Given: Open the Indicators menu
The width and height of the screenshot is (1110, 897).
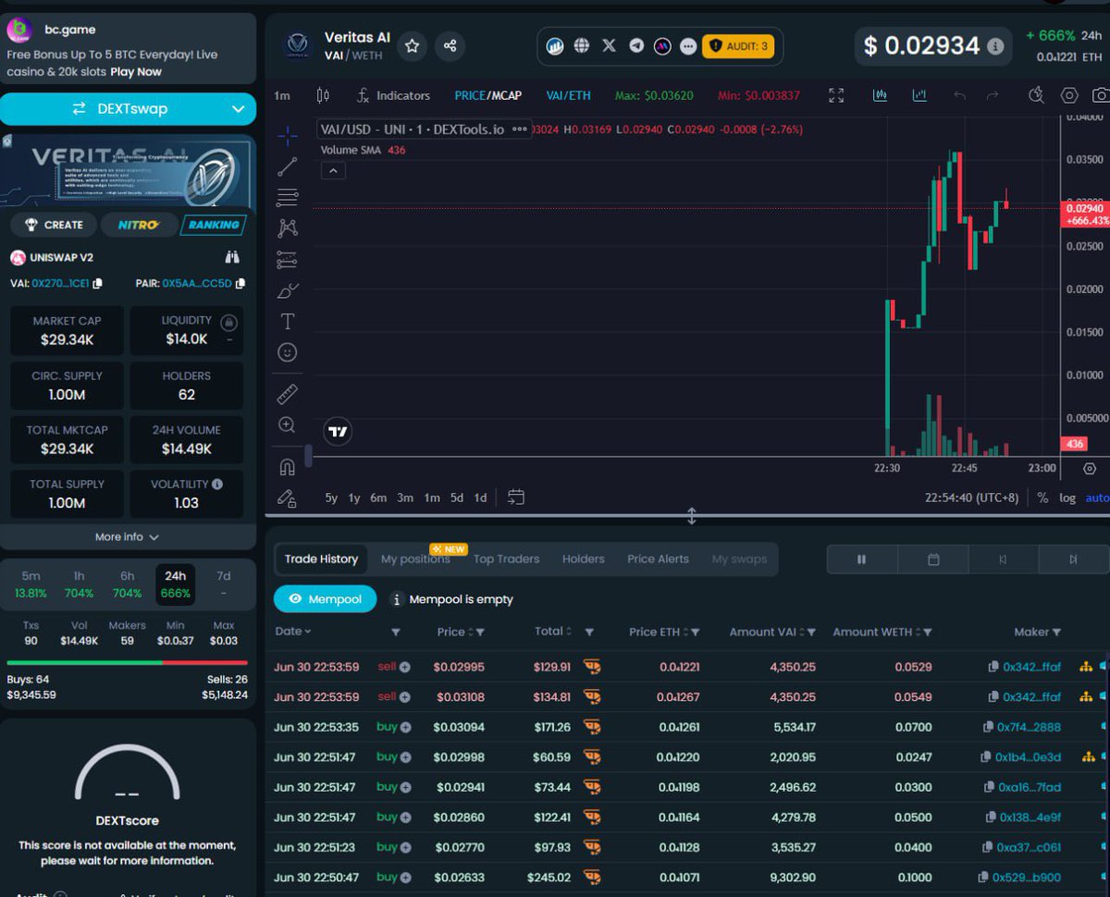Looking at the screenshot, I should 394,95.
